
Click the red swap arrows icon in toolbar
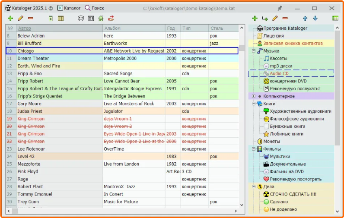pos(111,19)
